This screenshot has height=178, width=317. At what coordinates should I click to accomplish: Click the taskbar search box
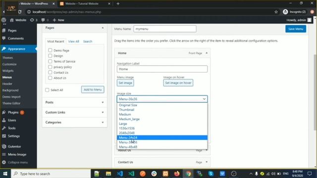(x=51, y=174)
